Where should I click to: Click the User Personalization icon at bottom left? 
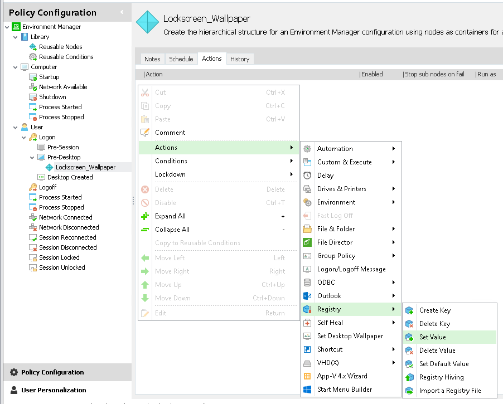tap(13, 390)
